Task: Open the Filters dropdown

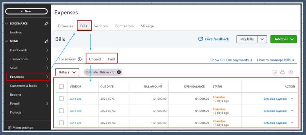Action: pyautogui.click(x=68, y=72)
